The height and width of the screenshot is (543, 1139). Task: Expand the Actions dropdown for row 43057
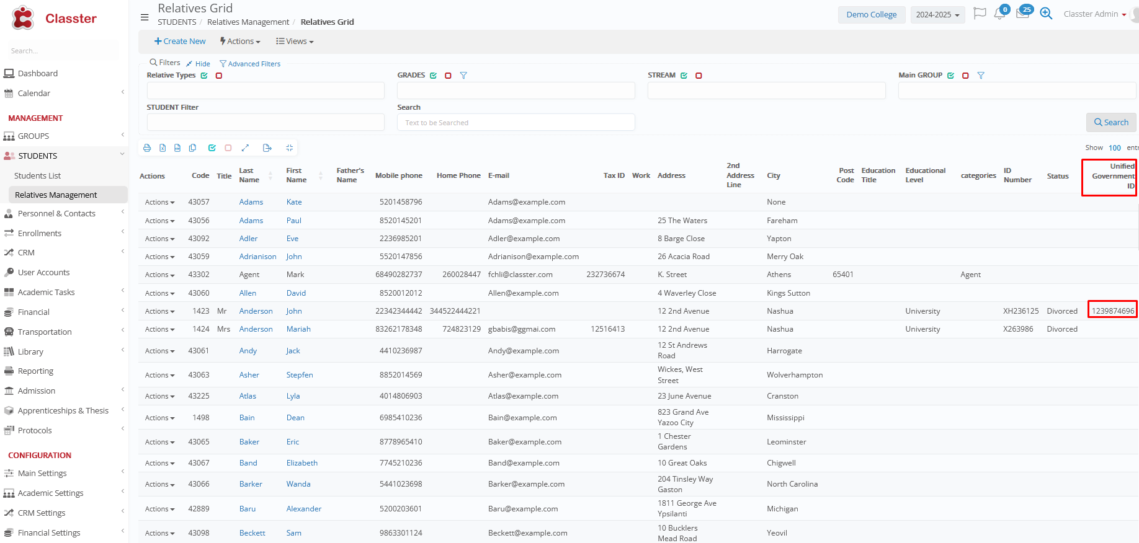159,202
